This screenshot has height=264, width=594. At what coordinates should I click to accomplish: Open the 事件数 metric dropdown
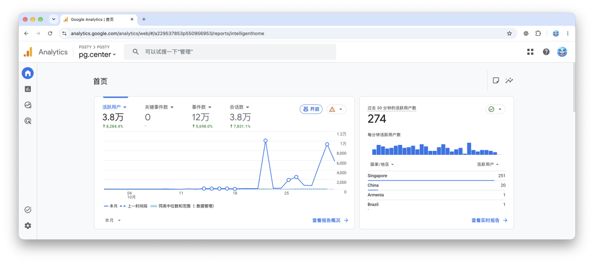click(x=201, y=107)
